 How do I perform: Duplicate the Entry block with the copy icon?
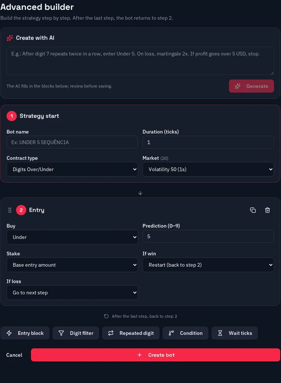click(253, 210)
